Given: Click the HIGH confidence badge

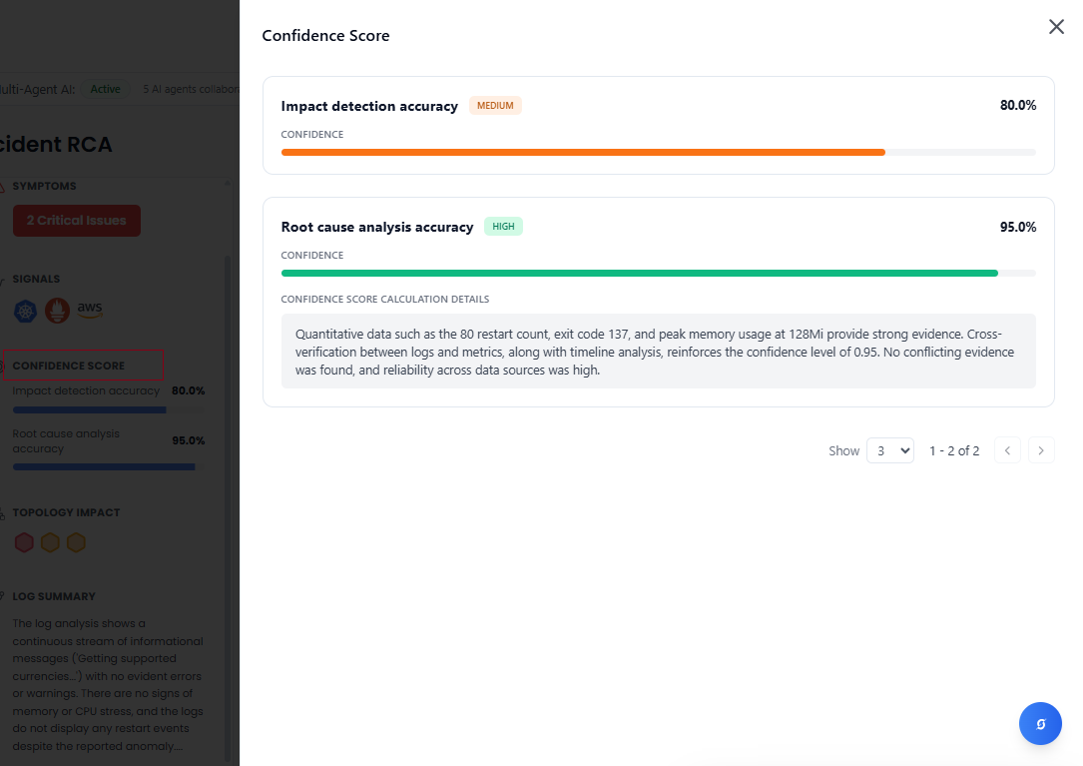Looking at the screenshot, I should (x=503, y=227).
